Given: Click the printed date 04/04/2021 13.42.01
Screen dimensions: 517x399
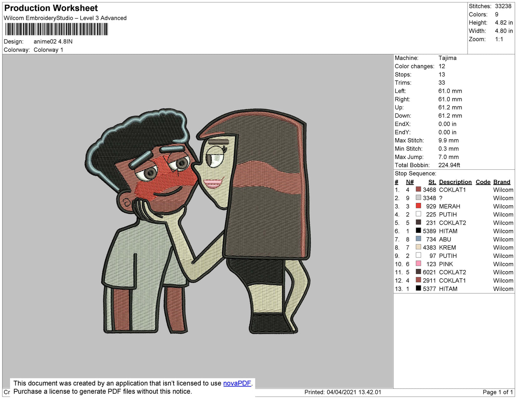Looking at the screenshot, I should 354,392.
